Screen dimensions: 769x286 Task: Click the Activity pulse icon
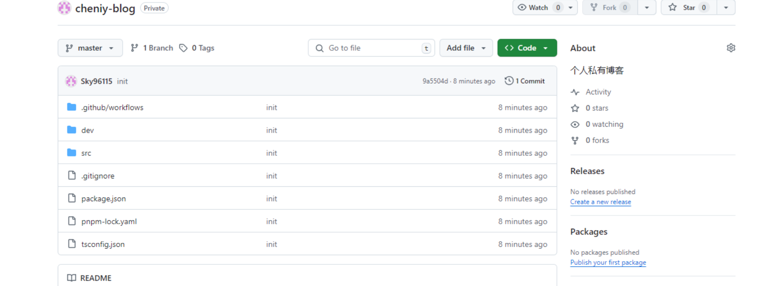[575, 92]
